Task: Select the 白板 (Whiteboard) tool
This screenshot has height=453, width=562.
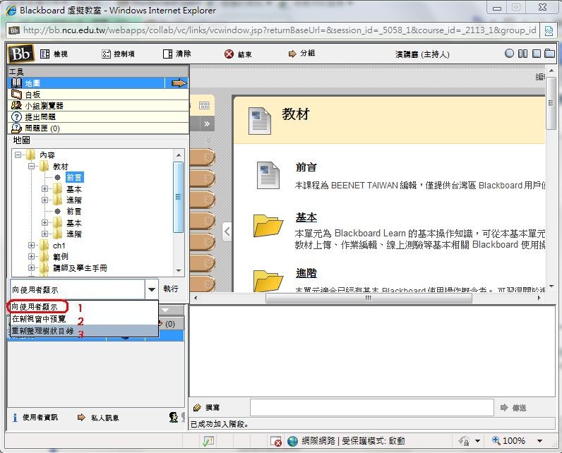Action: point(32,95)
